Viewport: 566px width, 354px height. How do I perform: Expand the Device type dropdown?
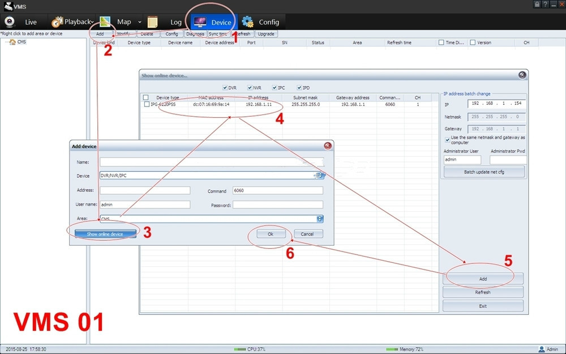click(320, 176)
